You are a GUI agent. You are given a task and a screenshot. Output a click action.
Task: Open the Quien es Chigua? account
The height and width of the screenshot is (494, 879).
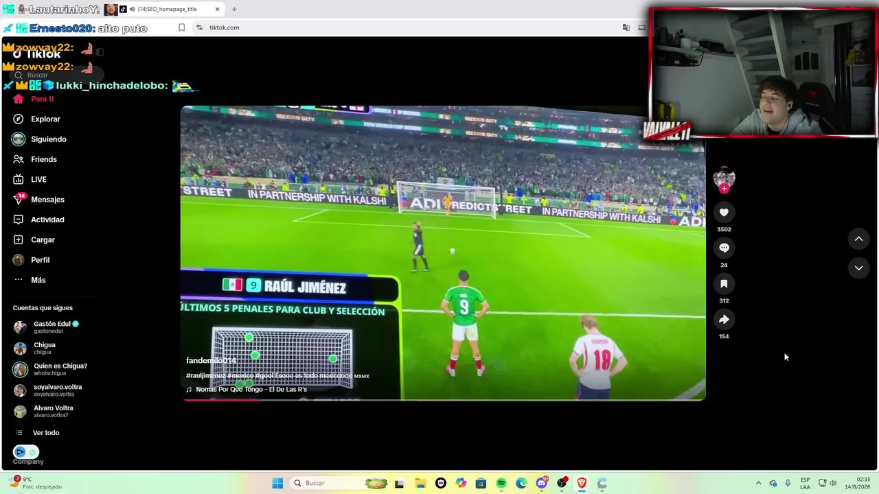click(50, 369)
